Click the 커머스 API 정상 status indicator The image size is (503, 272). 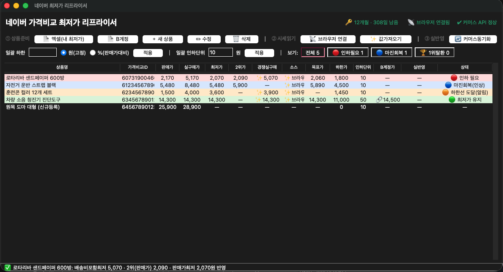tap(477, 23)
